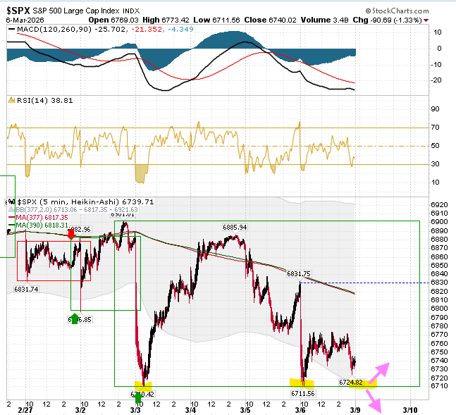Click the 6831.74 low price label
Viewport: 456px width, 415px height.
(x=26, y=290)
